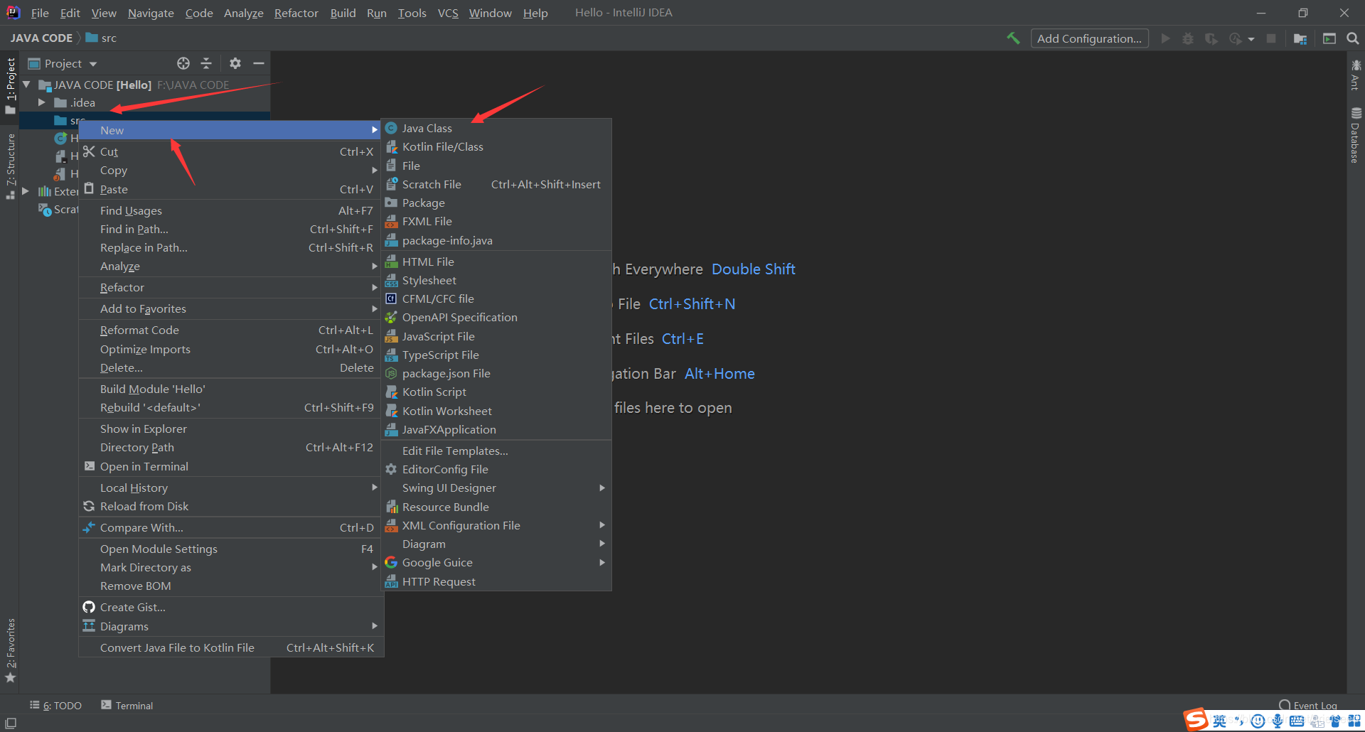1365x732 pixels.
Task: Click JAVA CODE breadcrumb in navigation bar
Action: [x=41, y=38]
